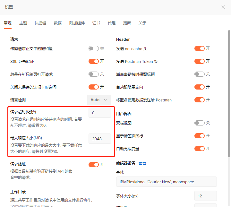
Task: Turn off the 请求验证 switch
Action: coord(94,165)
